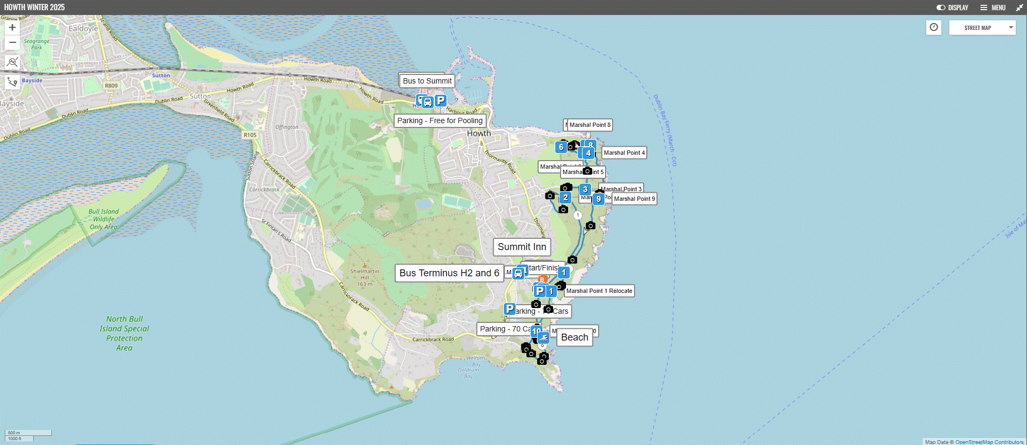
Task: Select the Bus to Summit label
Action: pyautogui.click(x=427, y=81)
